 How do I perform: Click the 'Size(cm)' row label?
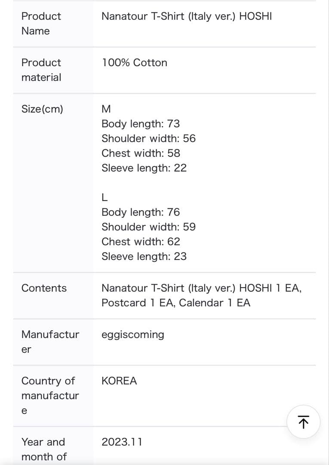coord(42,109)
